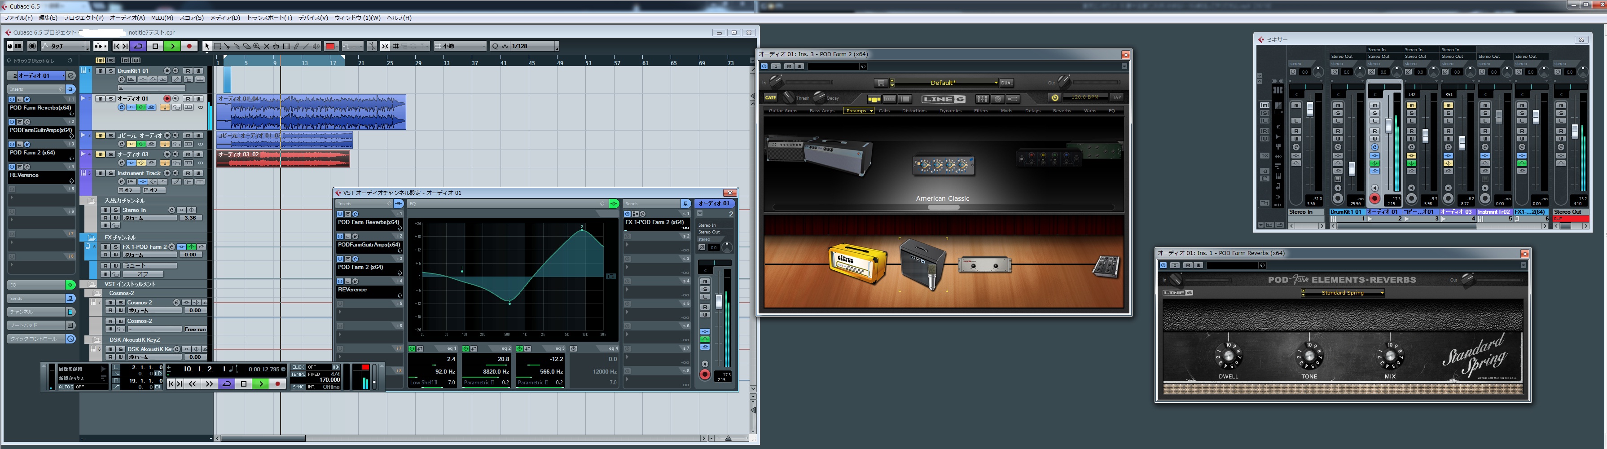1607x449 pixels.
Task: Click the e button beside the inspector track name
Action: (x=70, y=75)
